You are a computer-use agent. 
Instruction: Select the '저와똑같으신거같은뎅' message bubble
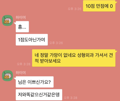(39, 95)
